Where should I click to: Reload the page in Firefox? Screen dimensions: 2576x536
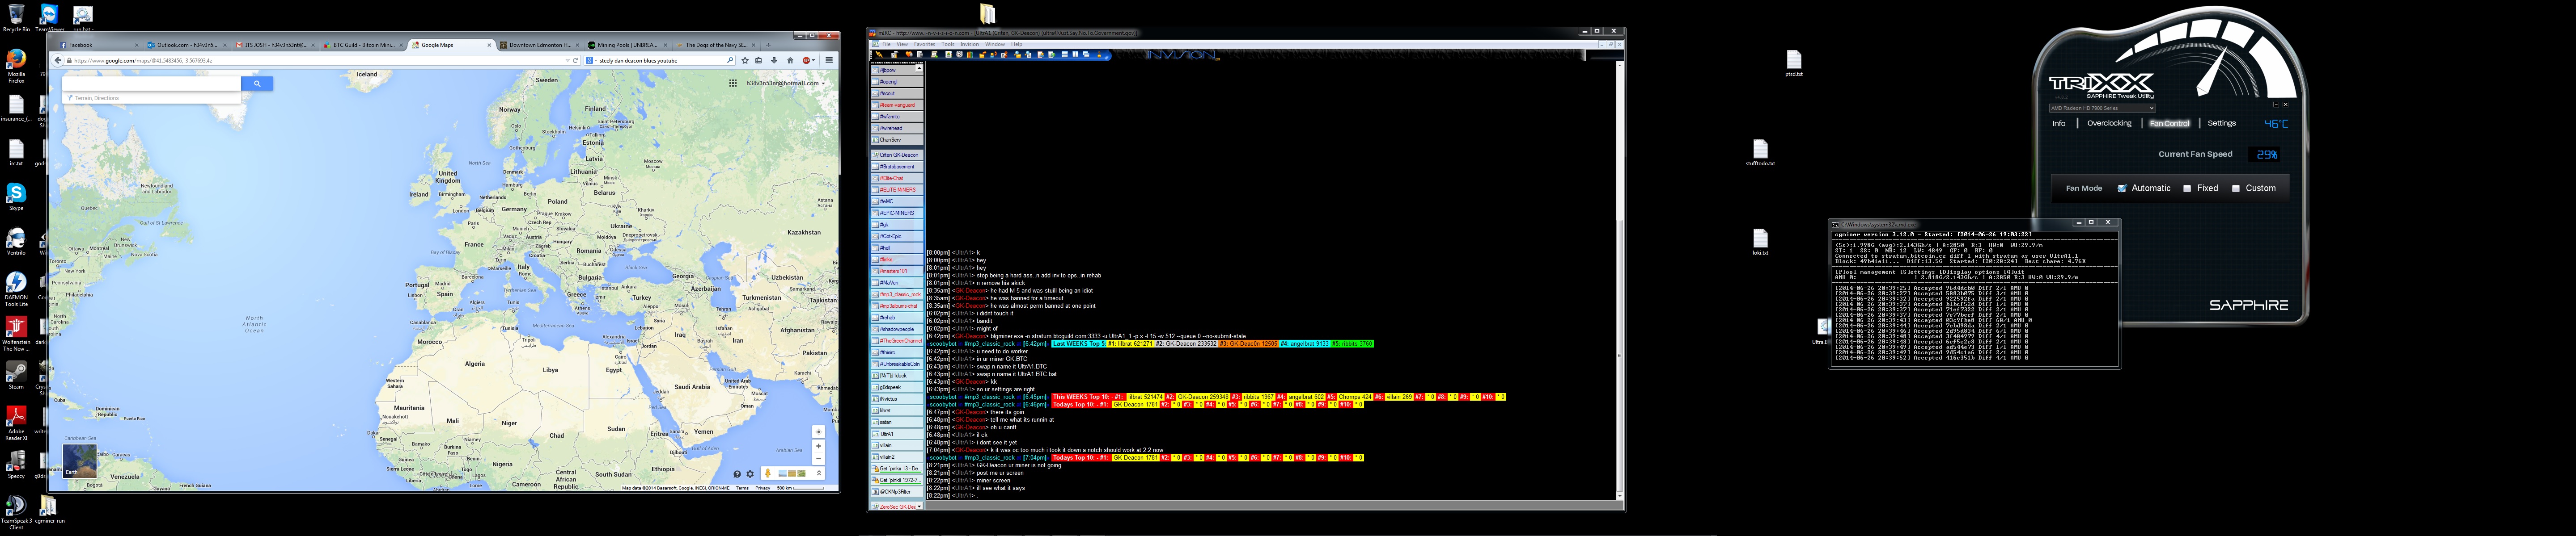[x=575, y=60]
